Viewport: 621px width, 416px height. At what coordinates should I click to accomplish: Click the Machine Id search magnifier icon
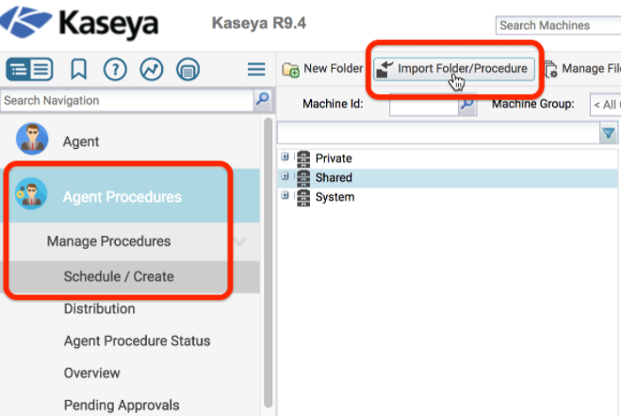click(467, 105)
